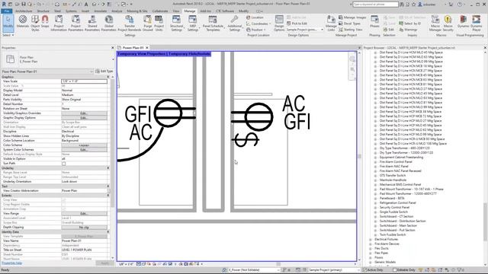Switch to the Annotate ribbon tab
The height and width of the screenshot is (274, 488).
pos(100,11)
